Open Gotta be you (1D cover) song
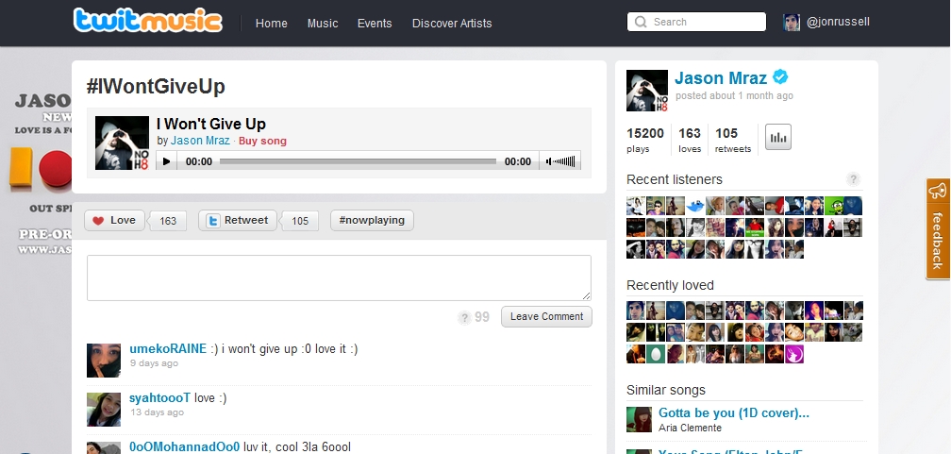 [x=734, y=412]
